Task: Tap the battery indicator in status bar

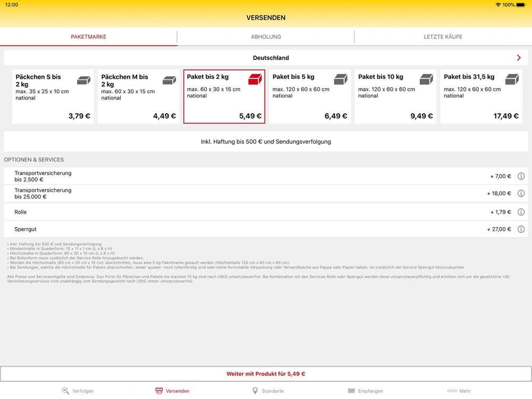Action: tap(521, 5)
